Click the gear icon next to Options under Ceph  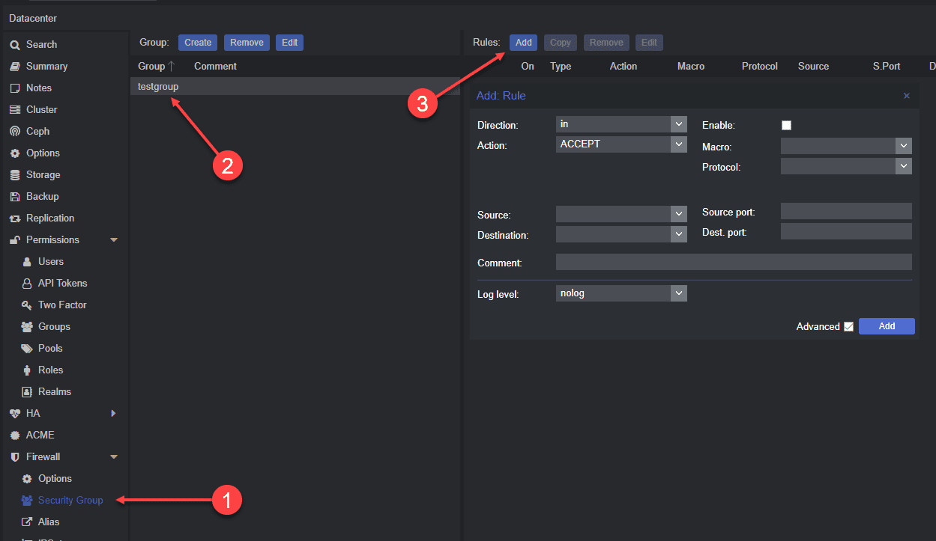[14, 153]
